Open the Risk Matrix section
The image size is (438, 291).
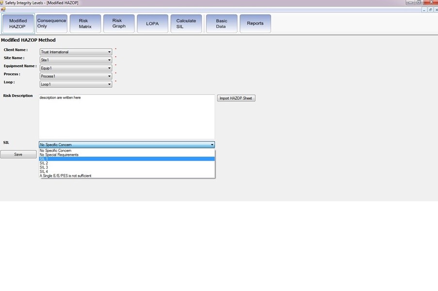click(85, 23)
